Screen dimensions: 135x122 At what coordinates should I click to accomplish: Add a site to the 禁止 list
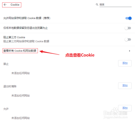point(125,63)
